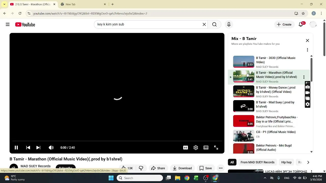
Task: Open the Mix playlist options menu
Action: (x=307, y=50)
